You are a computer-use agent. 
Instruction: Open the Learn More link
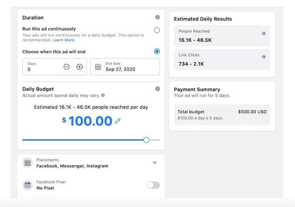[x=63, y=40]
